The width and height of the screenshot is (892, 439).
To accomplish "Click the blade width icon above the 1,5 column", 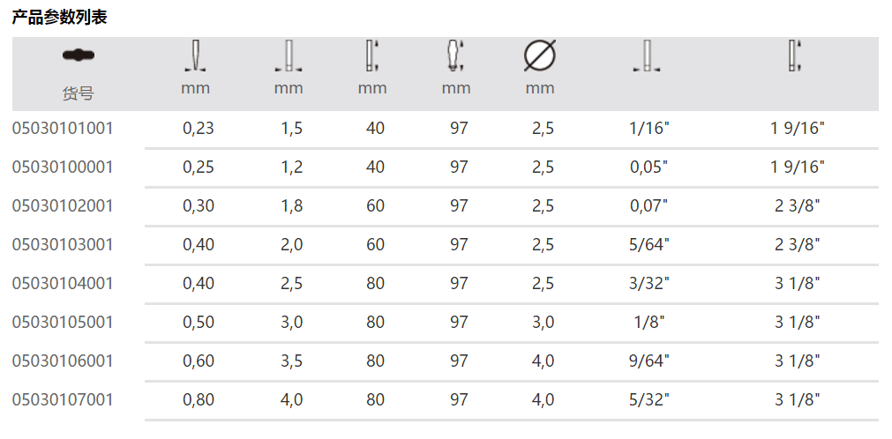I will click(x=288, y=56).
